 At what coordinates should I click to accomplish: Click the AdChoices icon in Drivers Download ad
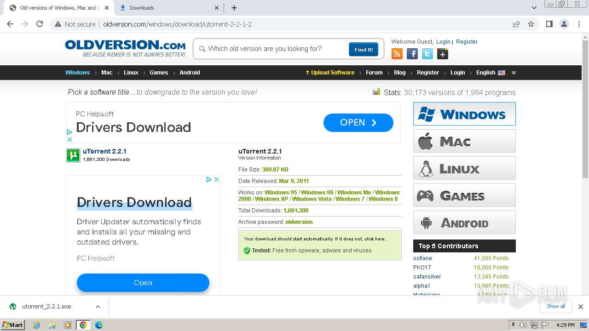coord(208,179)
